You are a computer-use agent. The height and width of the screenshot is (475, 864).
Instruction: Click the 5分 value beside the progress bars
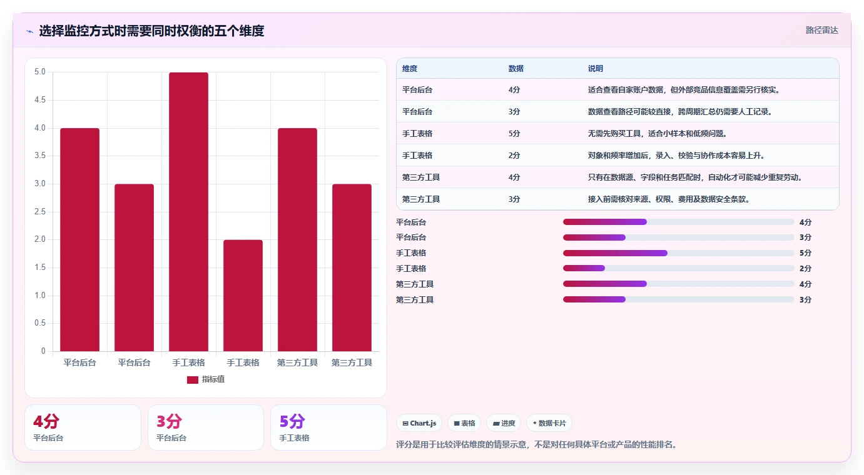(805, 253)
